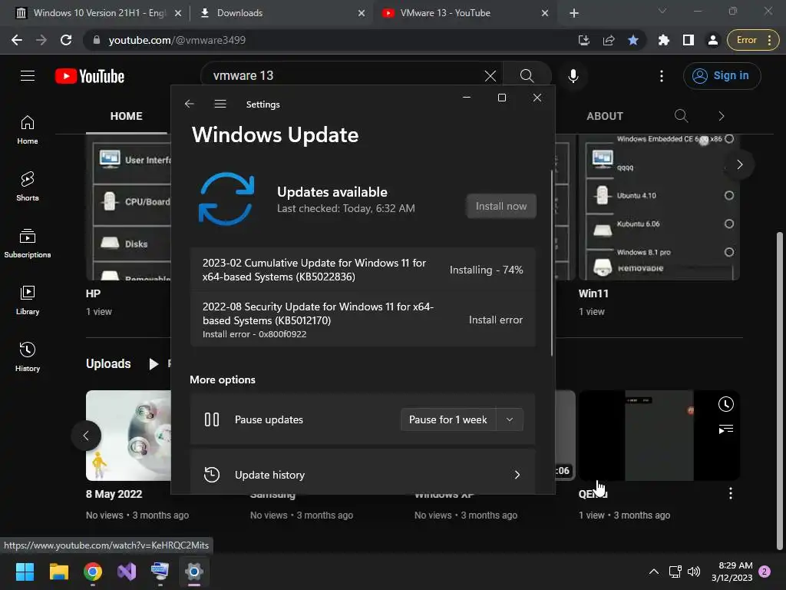This screenshot has width=786, height=590.
Task: Open the YouTube hamburger guide menu
Action: coord(28,76)
